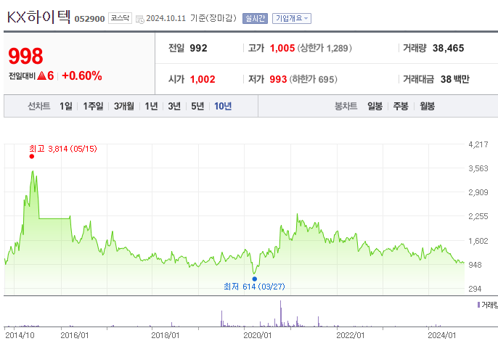The width and height of the screenshot is (498, 349).
Task: Click the 거래량 value 38,465
Action: 448,48
